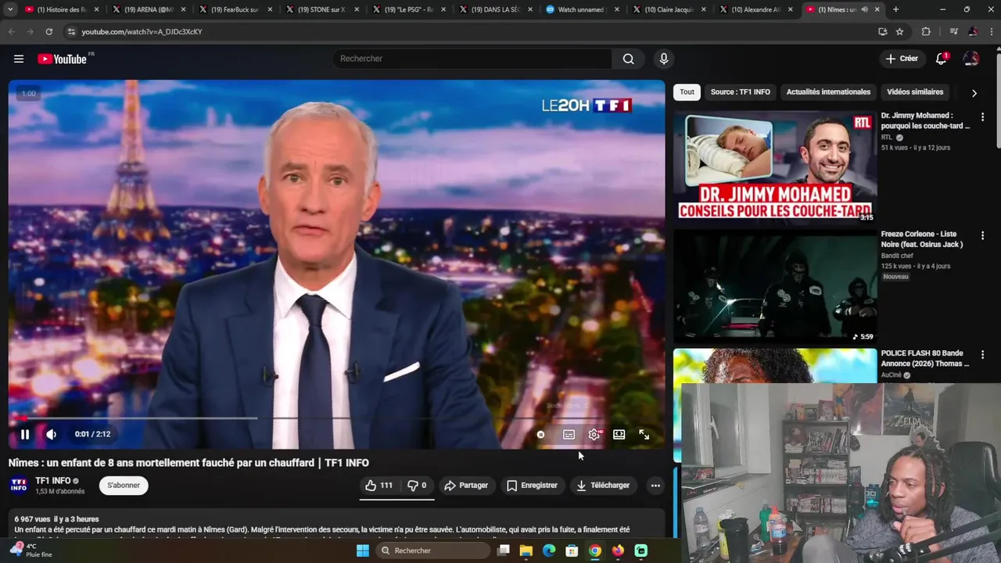
Task: Switch to the Watch unnamed tab
Action: [x=582, y=9]
